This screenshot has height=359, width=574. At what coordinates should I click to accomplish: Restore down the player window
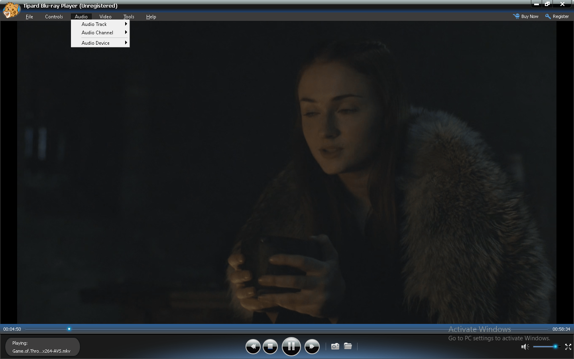[547, 4]
